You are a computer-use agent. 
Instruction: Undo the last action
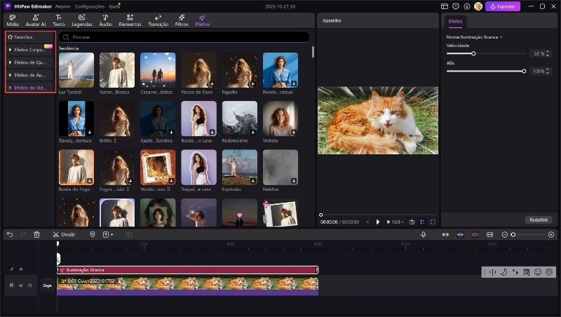[x=10, y=234]
